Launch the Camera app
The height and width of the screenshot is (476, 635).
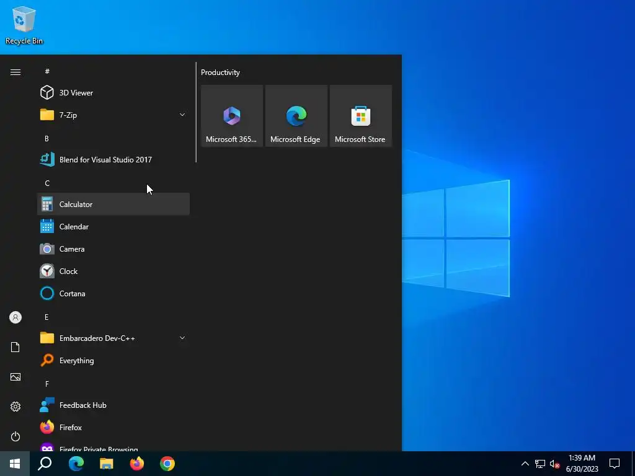tap(113, 249)
